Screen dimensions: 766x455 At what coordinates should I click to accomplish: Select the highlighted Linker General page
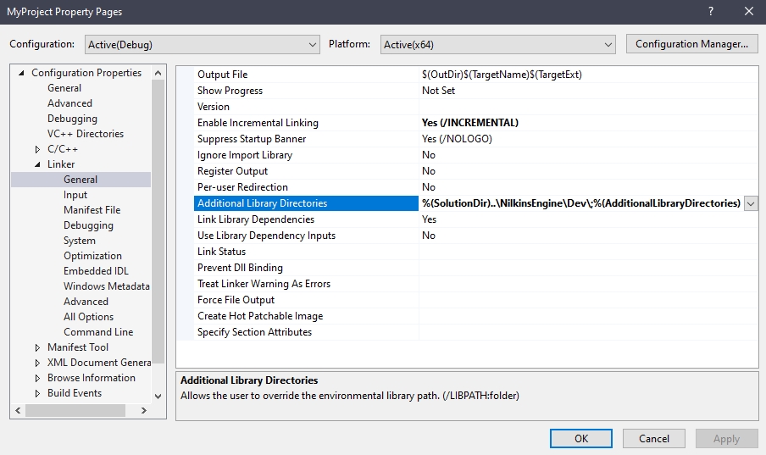coord(80,180)
